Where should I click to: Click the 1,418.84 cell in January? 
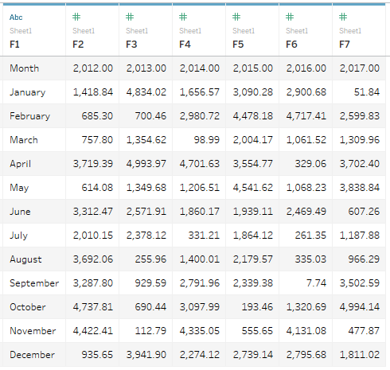93,92
